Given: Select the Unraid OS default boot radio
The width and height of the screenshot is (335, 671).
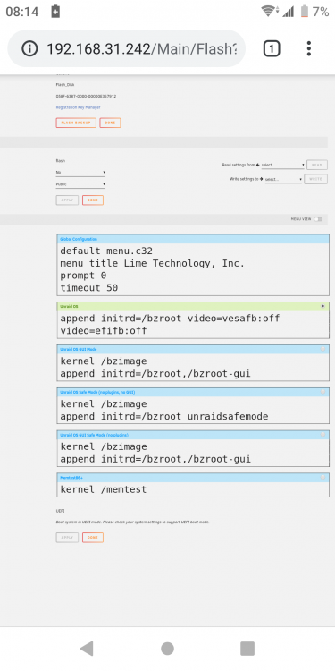Looking at the screenshot, I should tap(322, 306).
